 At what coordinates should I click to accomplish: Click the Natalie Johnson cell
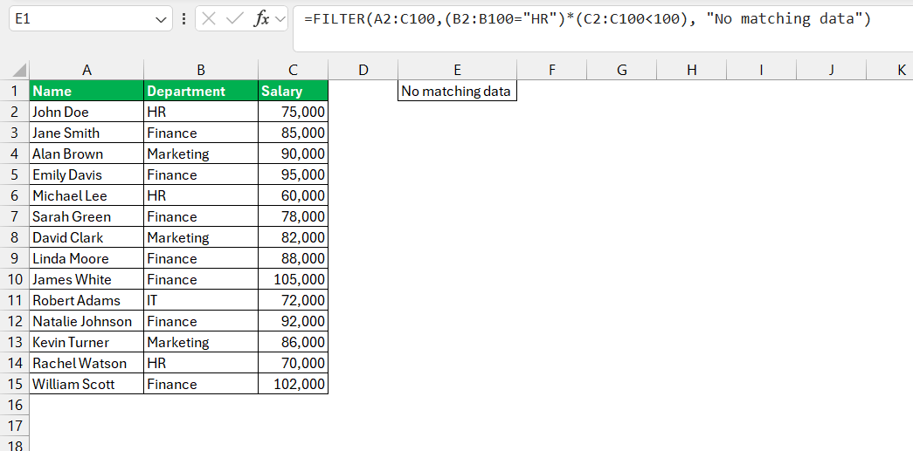(x=86, y=321)
